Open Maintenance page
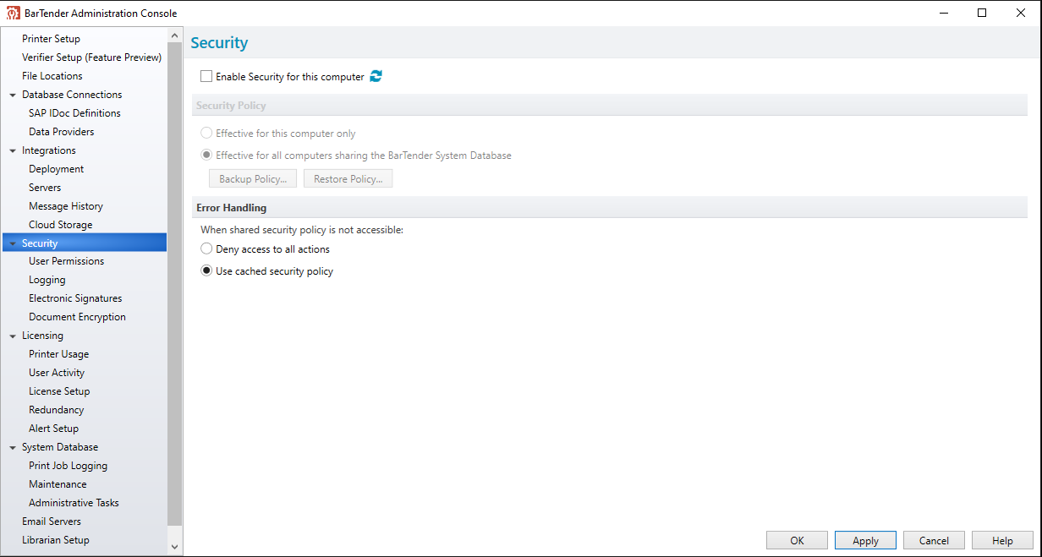The image size is (1042, 557). (58, 484)
